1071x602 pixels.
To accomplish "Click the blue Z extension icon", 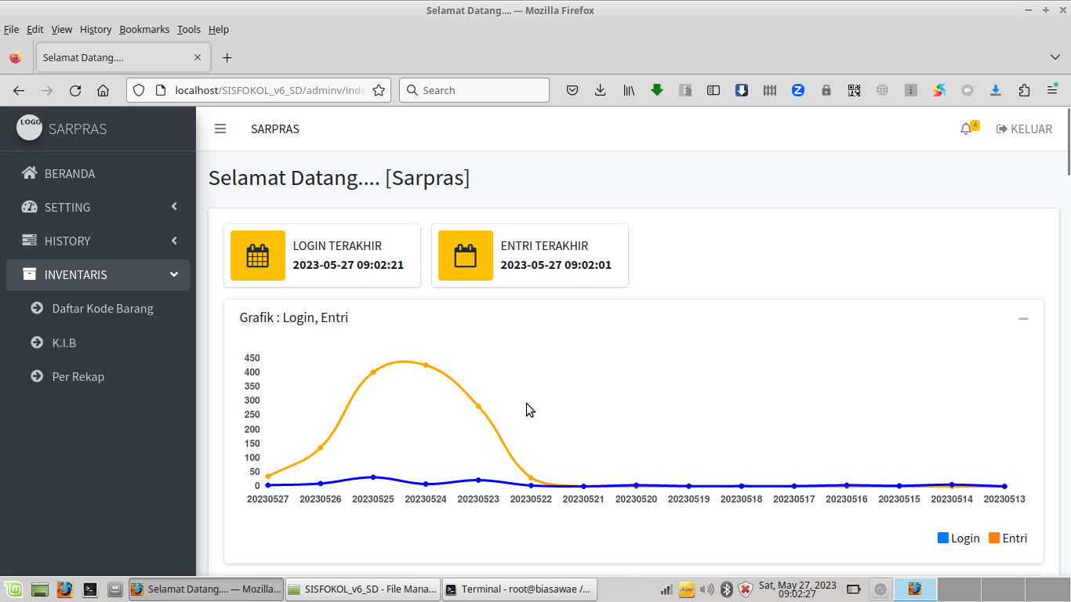I will (x=798, y=90).
